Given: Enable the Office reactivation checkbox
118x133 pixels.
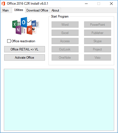Looking at the screenshot, I should (9, 41).
